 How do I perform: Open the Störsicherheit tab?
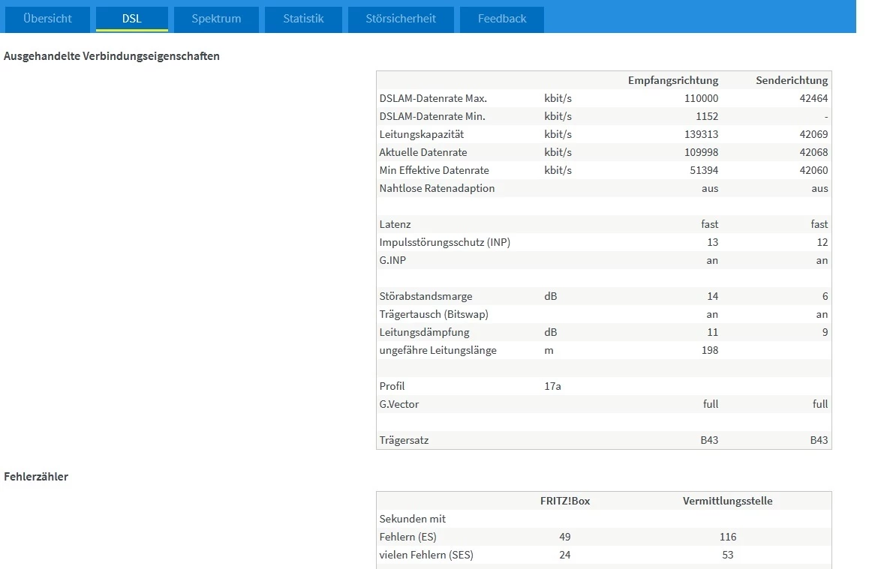point(401,19)
